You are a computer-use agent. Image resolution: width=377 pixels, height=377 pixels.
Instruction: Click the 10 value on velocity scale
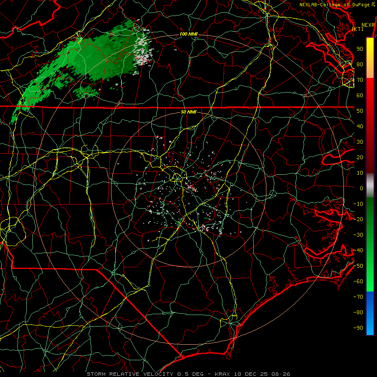click(360, 173)
